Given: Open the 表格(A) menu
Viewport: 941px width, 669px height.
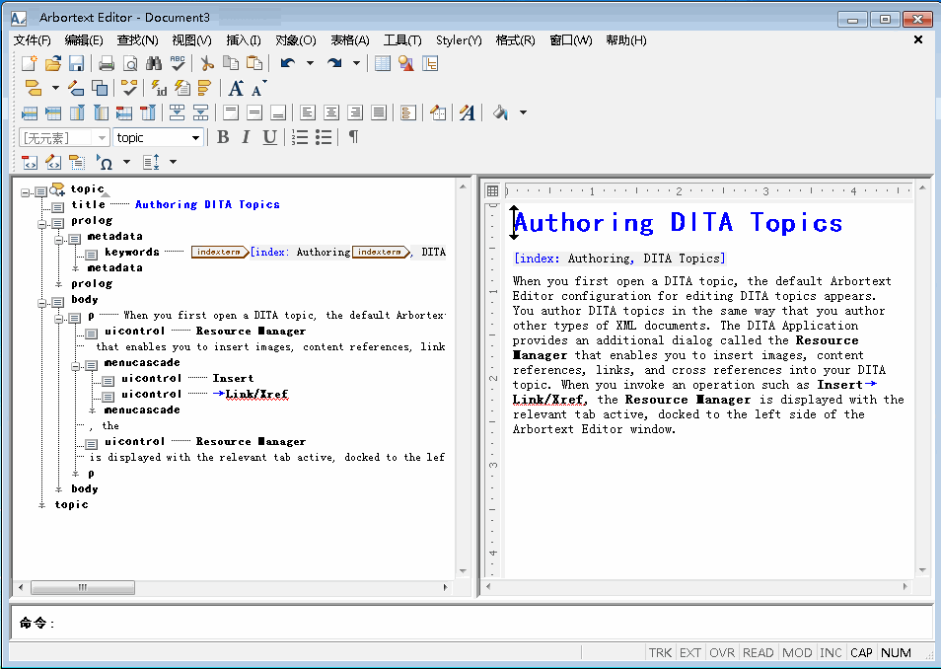Looking at the screenshot, I should point(350,40).
